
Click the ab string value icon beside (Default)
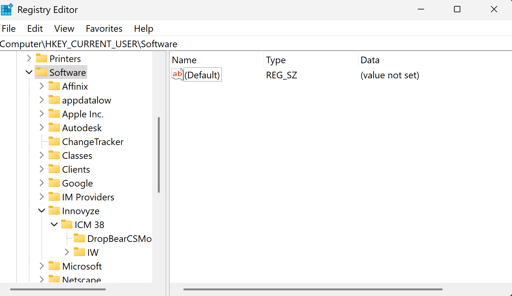[177, 75]
